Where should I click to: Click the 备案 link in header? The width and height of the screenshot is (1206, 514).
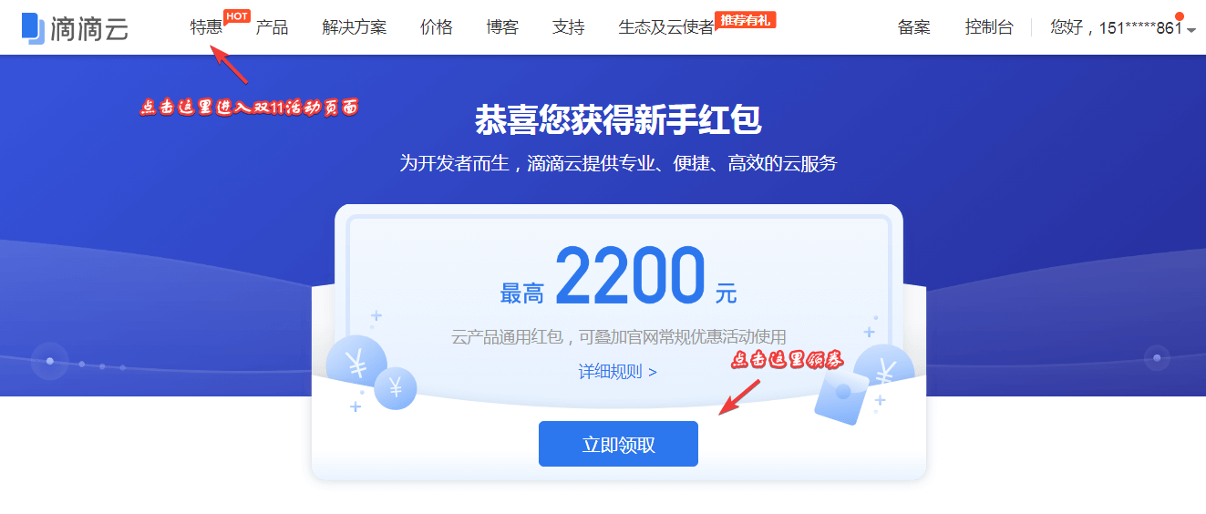click(914, 27)
